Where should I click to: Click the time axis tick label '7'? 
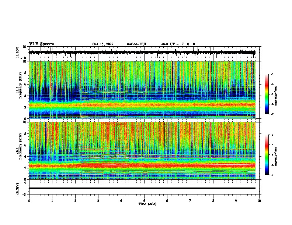[190, 201]
